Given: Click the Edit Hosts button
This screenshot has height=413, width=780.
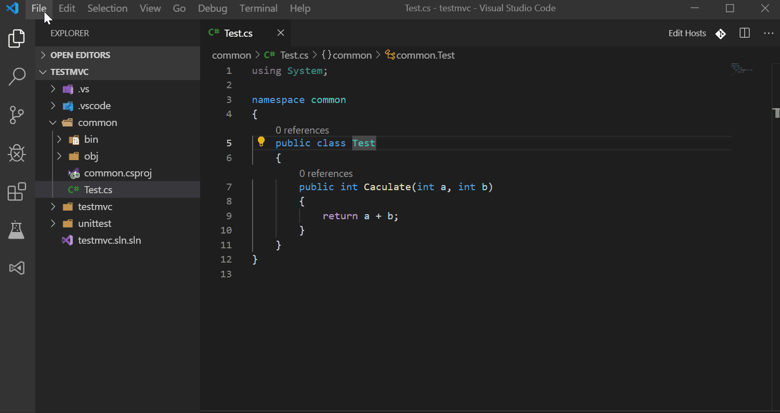Looking at the screenshot, I should 687,33.
